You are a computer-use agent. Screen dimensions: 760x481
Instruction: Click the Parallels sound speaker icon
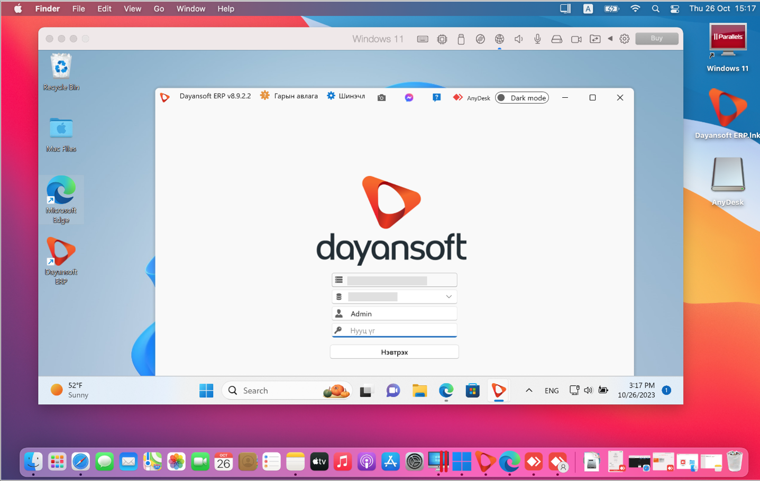[x=519, y=39]
